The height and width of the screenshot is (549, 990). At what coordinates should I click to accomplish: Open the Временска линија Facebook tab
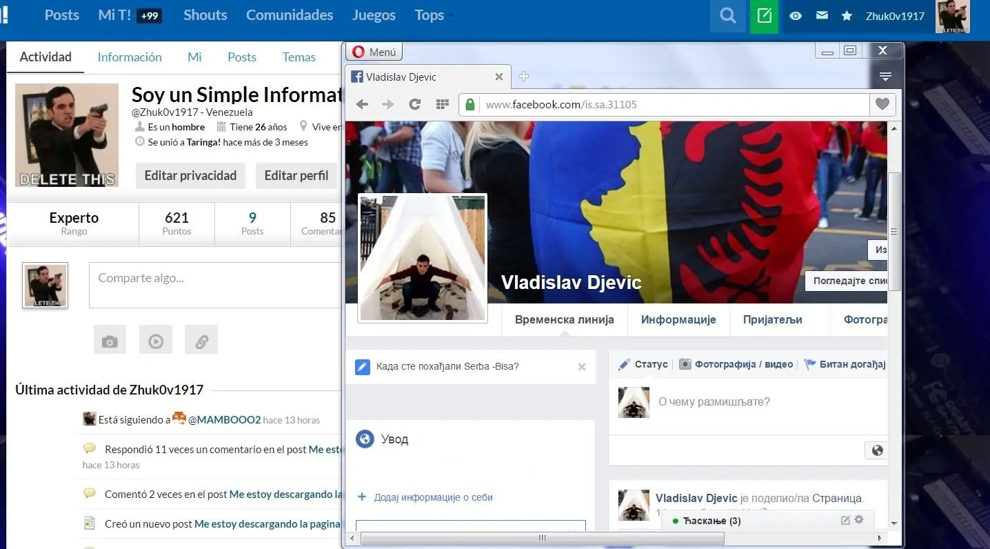564,320
